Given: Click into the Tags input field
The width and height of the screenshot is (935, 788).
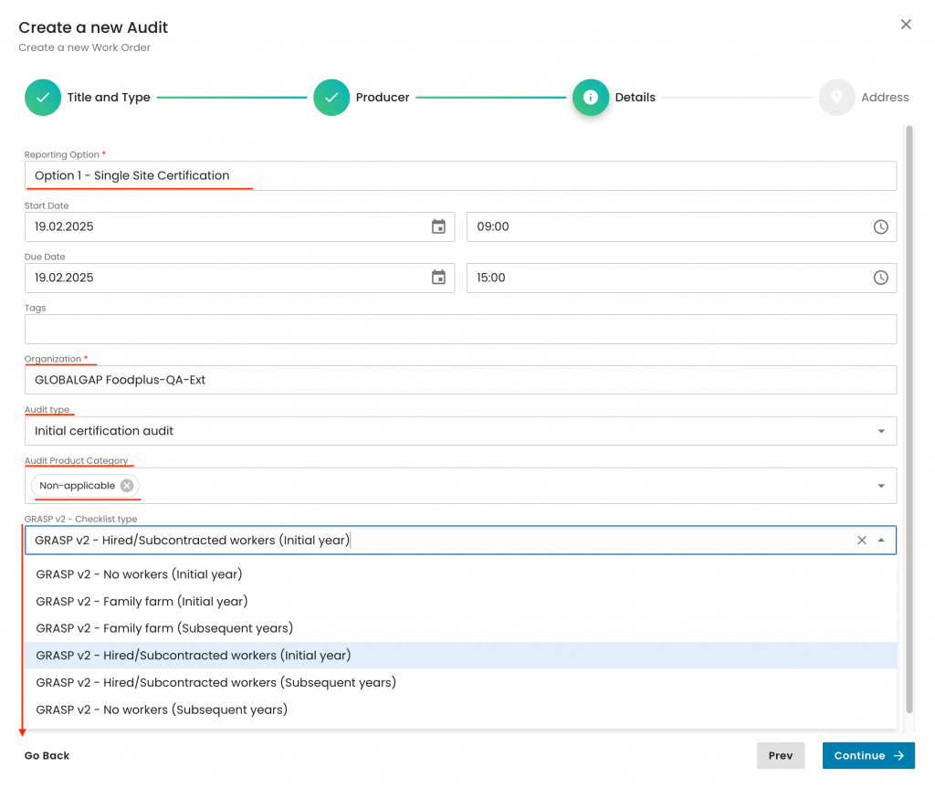Looking at the screenshot, I should tap(460, 329).
